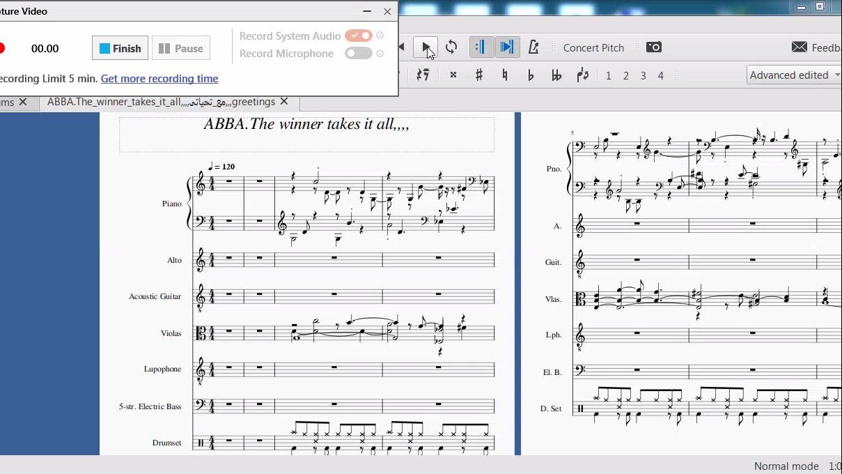Toggle the metronome icon
The height and width of the screenshot is (474, 842).
[533, 47]
